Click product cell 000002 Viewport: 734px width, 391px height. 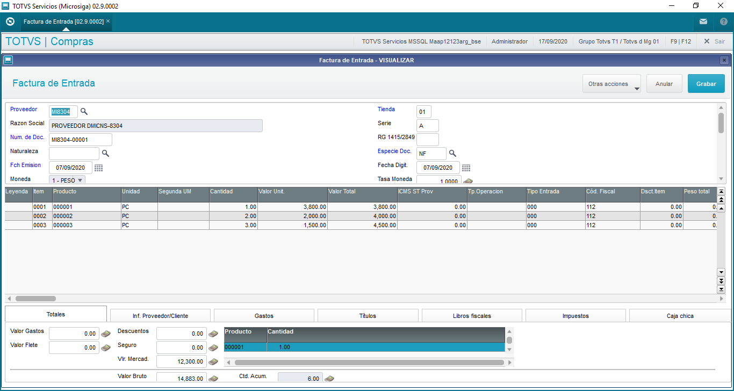click(x=87, y=216)
